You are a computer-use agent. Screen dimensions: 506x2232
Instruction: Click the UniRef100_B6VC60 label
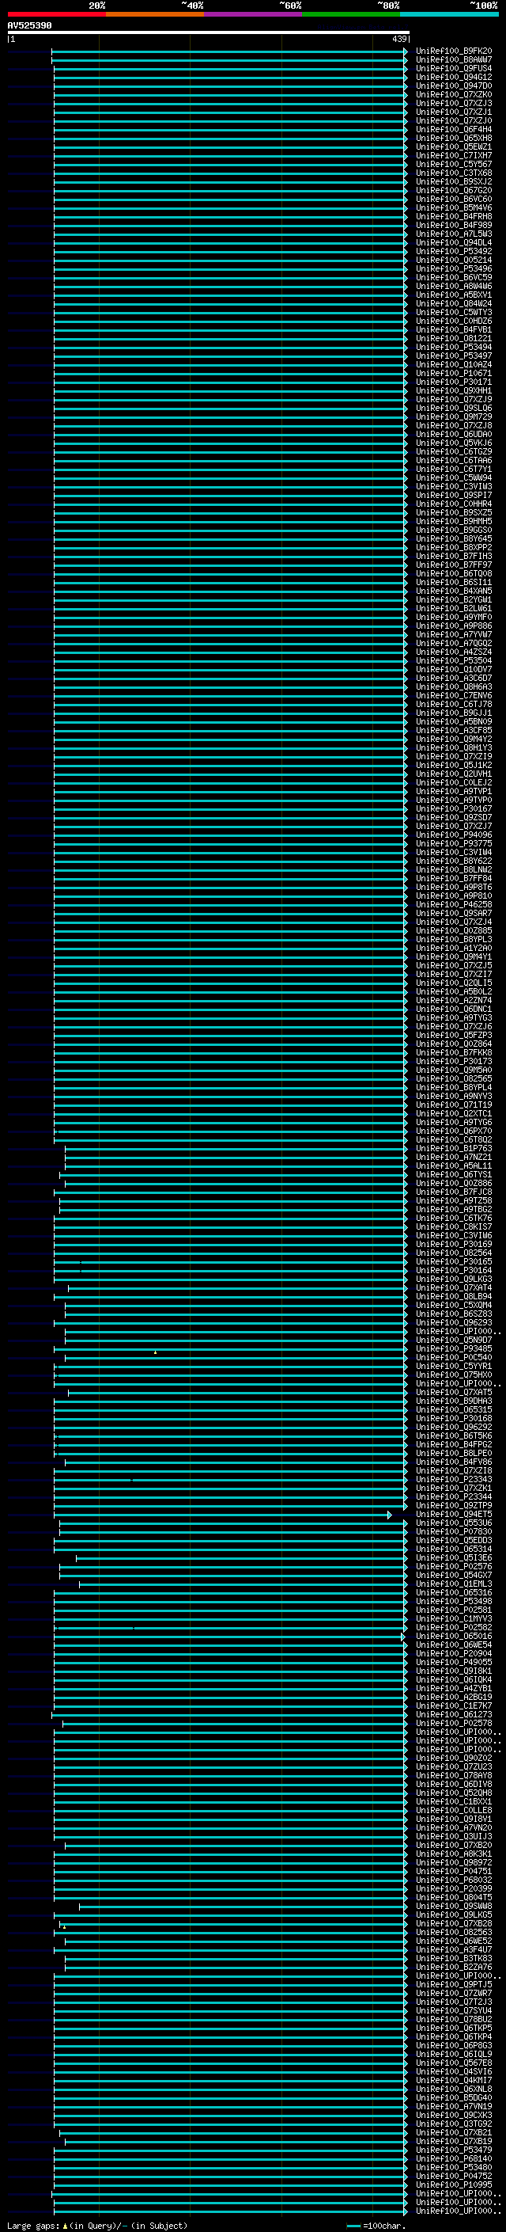(454, 200)
